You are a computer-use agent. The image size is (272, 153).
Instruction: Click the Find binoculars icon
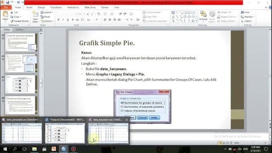pos(242,12)
